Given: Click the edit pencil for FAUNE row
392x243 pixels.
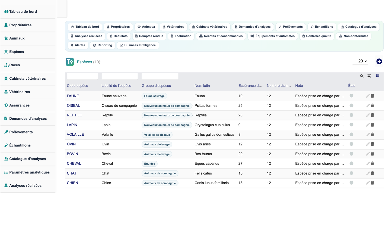Looking at the screenshot, I should [x=368, y=96].
